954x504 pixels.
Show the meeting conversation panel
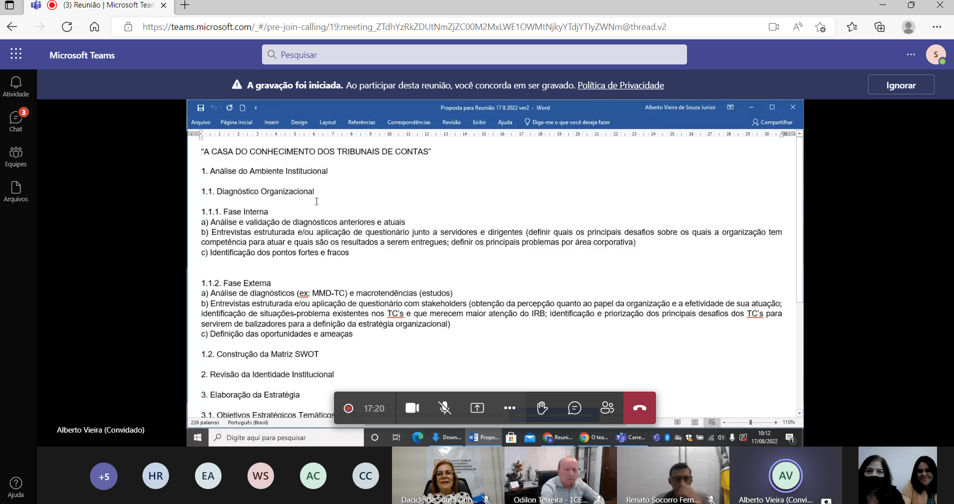click(575, 408)
